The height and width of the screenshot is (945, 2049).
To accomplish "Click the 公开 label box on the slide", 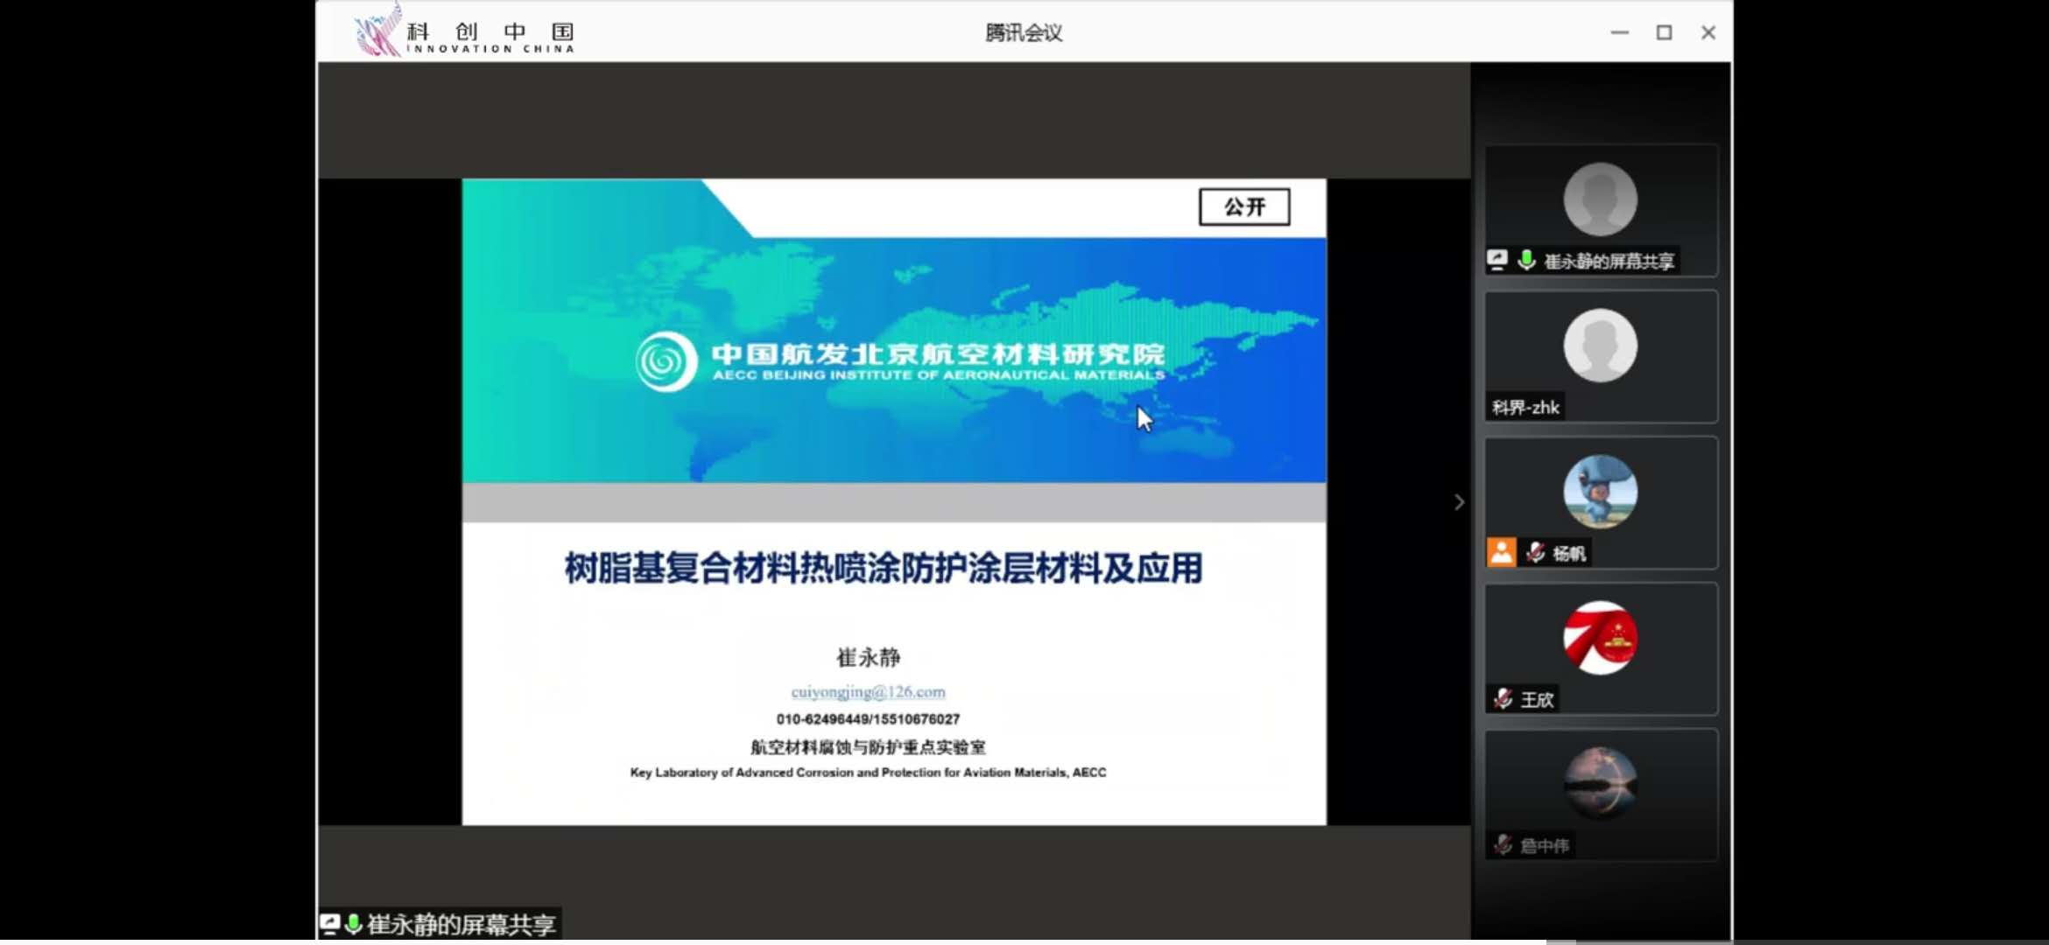I will [1243, 207].
